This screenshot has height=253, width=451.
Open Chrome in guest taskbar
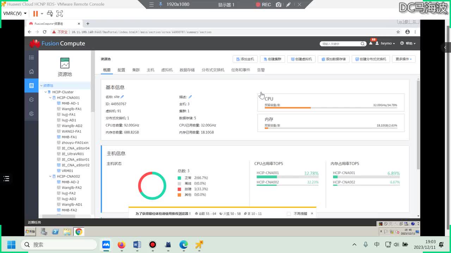pos(79,232)
